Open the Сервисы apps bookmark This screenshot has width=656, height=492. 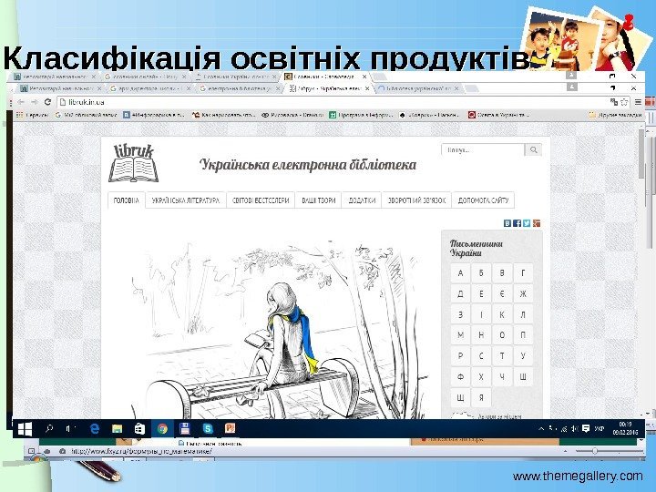pyautogui.click(x=32, y=115)
